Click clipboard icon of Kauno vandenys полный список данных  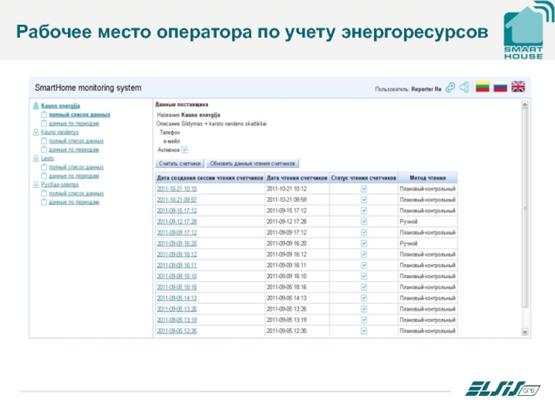click(x=44, y=141)
